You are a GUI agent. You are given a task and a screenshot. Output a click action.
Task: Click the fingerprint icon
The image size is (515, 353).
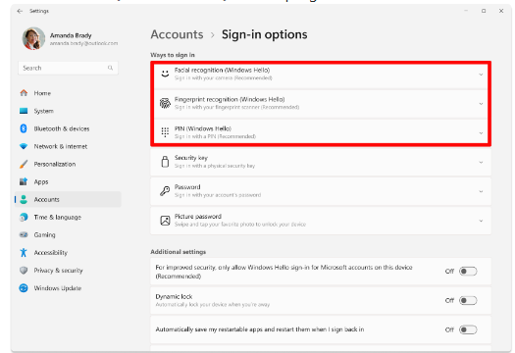[165, 103]
